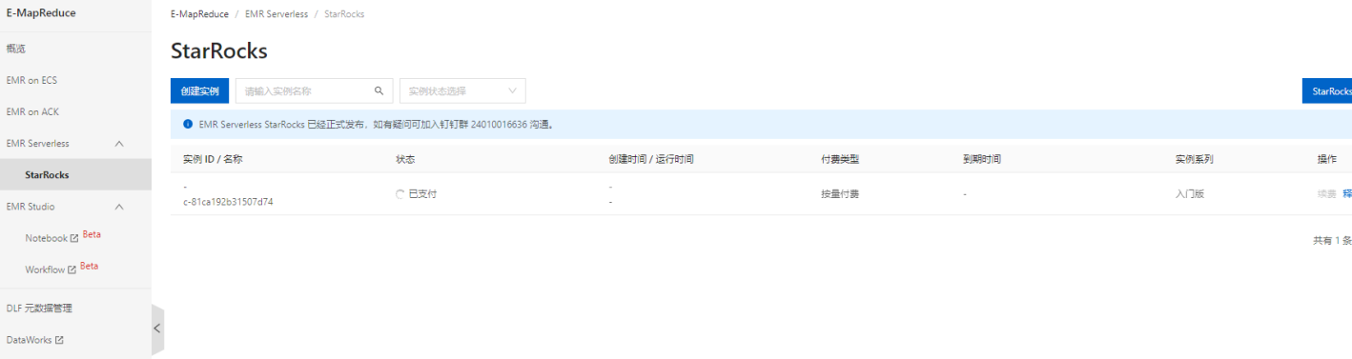The image size is (1352, 359).
Task: Click the search magnifier icon
Action: pos(379,91)
